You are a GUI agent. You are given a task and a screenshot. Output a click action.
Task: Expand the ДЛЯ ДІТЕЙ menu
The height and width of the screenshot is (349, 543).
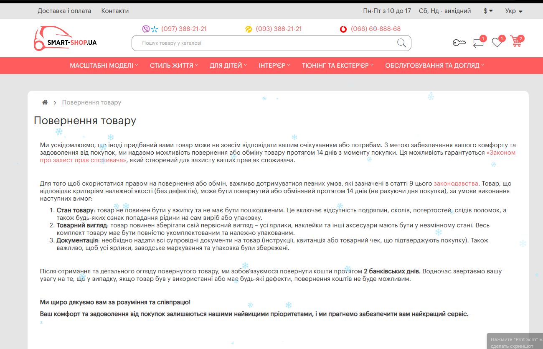[228, 66]
